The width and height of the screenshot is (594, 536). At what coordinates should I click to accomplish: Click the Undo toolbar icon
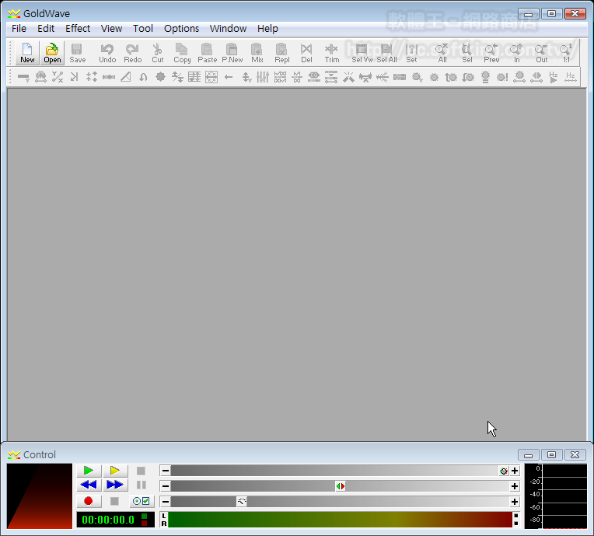(107, 53)
